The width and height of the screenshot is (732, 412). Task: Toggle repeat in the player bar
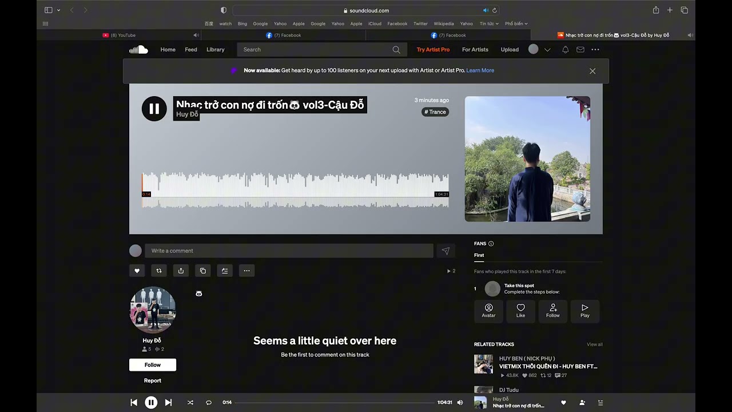[209, 402]
